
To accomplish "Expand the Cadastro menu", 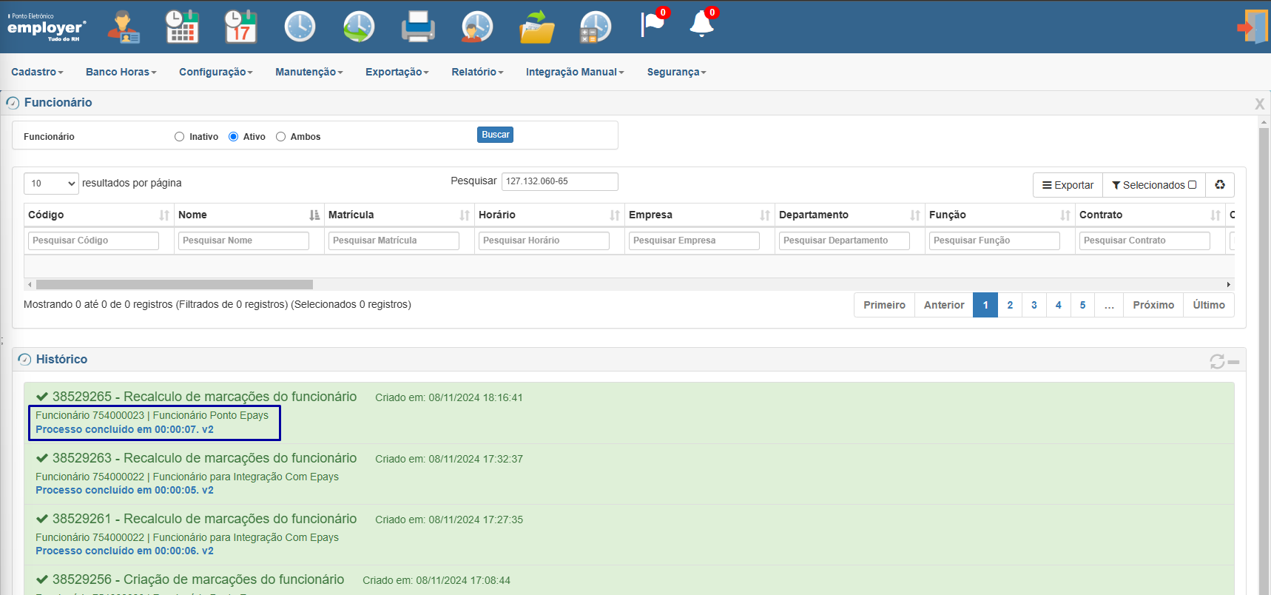I will [x=37, y=72].
